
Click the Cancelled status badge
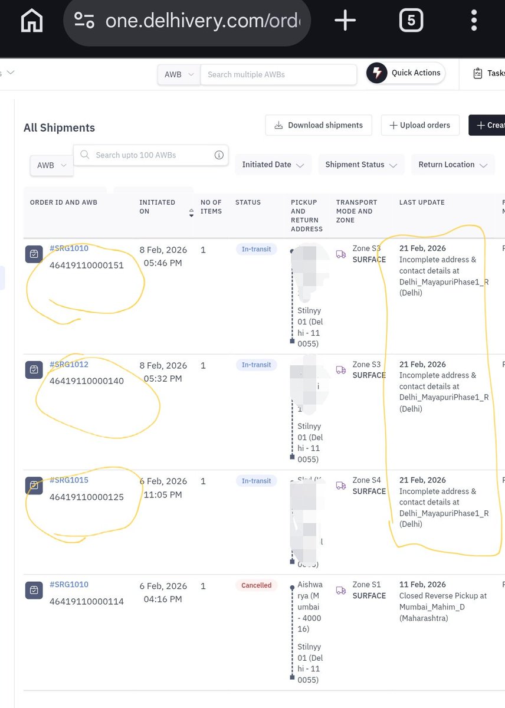(x=257, y=585)
